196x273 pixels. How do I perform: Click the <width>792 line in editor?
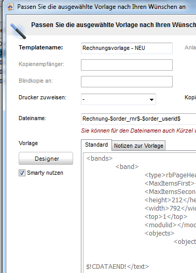170,208
